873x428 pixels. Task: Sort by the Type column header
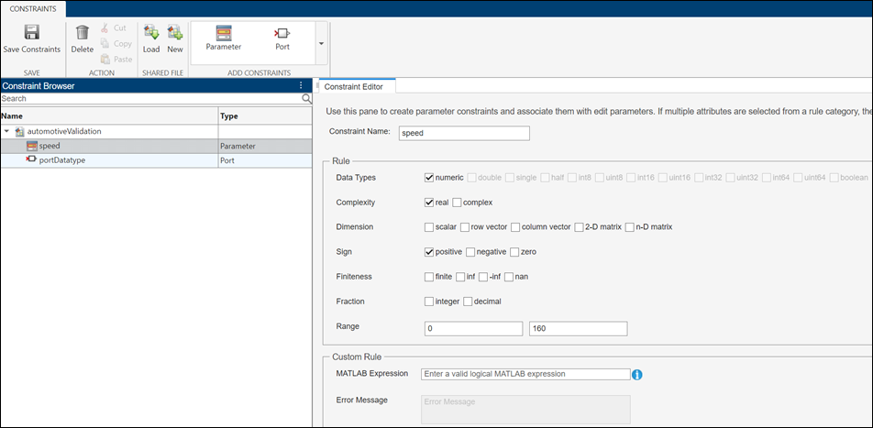[x=264, y=115]
